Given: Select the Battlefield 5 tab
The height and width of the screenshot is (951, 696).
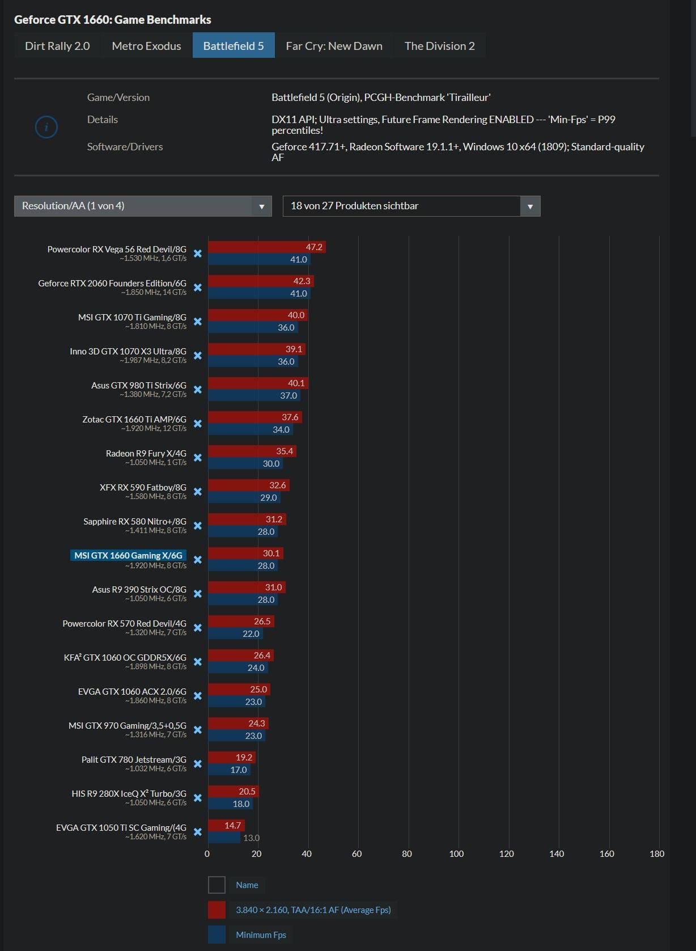Looking at the screenshot, I should [234, 45].
